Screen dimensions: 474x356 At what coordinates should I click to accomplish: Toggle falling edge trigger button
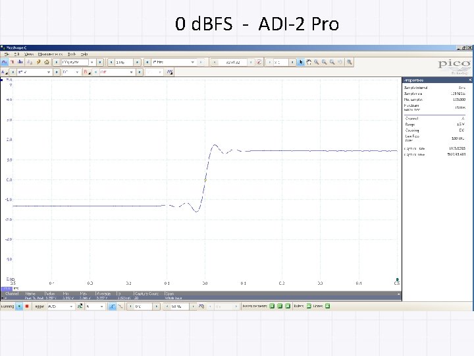[120, 307]
